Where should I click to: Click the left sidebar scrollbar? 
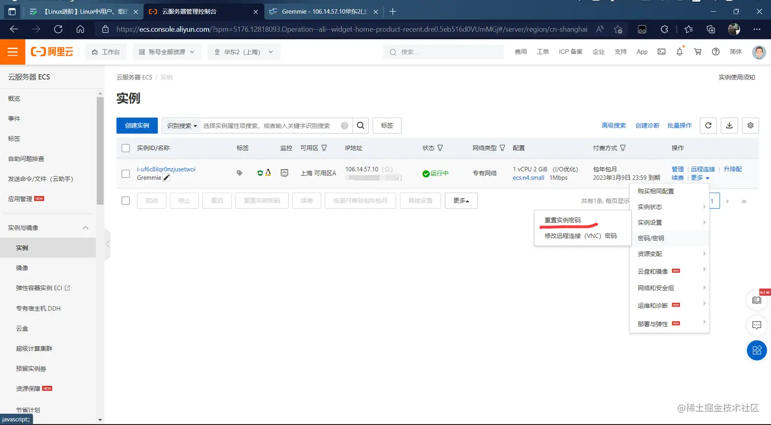[x=100, y=150]
